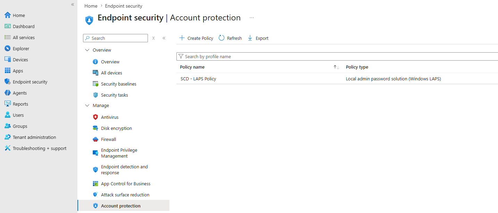Click the Endpoint Privilege Management icon

click(x=96, y=153)
